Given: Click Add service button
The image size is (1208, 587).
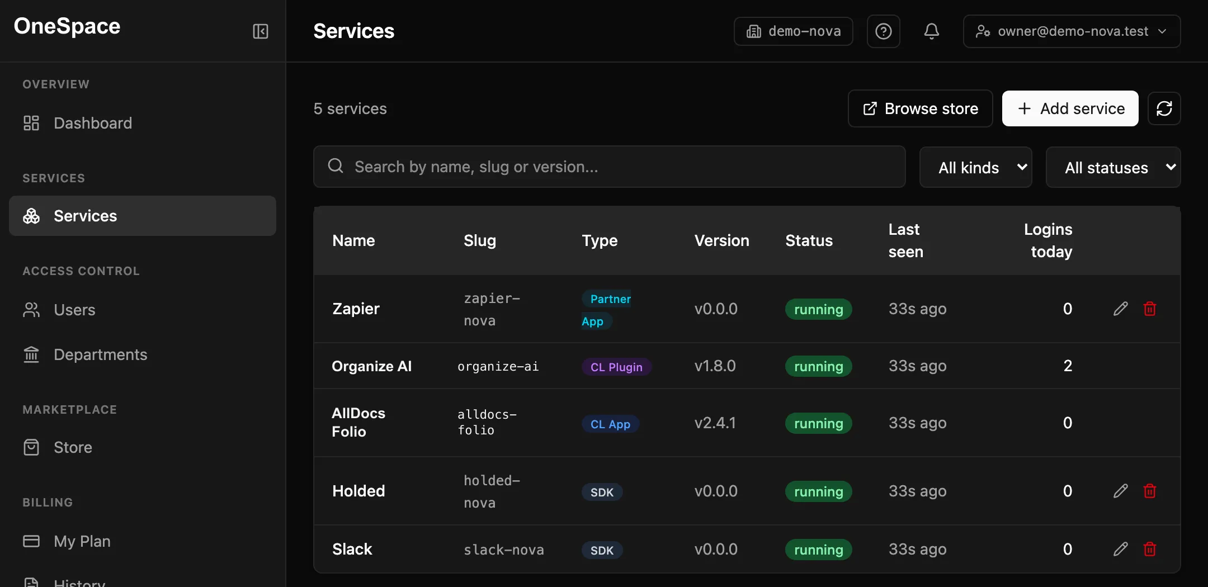Looking at the screenshot, I should pyautogui.click(x=1070, y=108).
